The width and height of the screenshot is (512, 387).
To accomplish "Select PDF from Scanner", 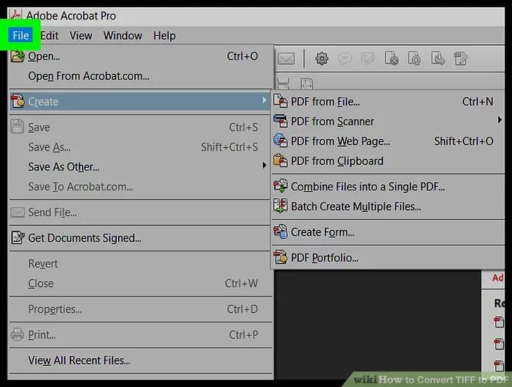I will click(388, 122).
